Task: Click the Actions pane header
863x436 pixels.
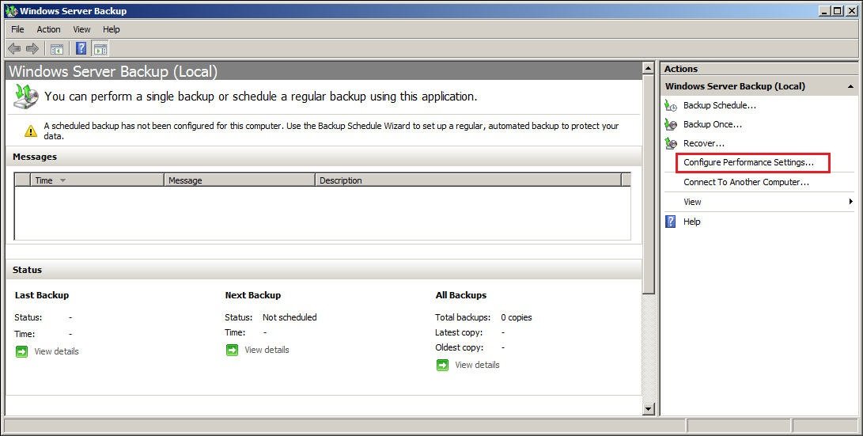Action: click(x=759, y=69)
